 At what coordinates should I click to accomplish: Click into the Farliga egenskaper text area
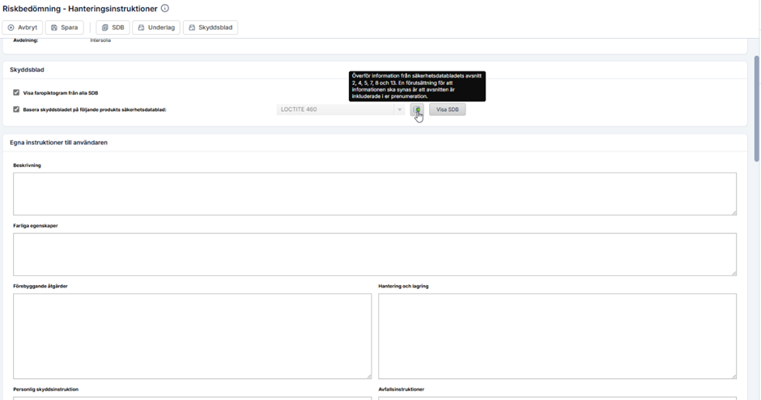(375, 254)
